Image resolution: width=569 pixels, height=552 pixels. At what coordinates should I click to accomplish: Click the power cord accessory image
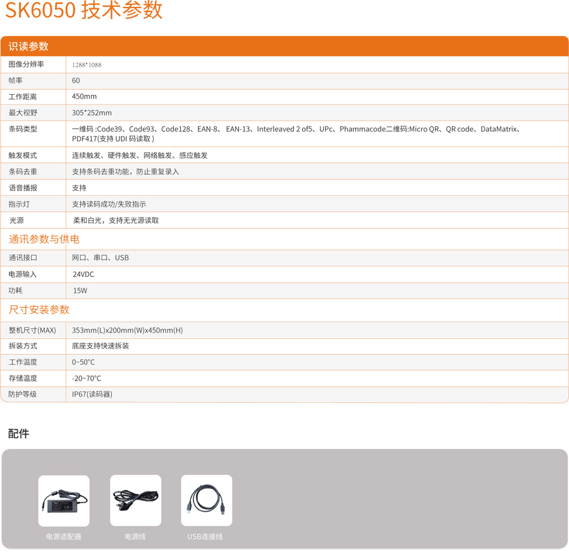tap(135, 500)
